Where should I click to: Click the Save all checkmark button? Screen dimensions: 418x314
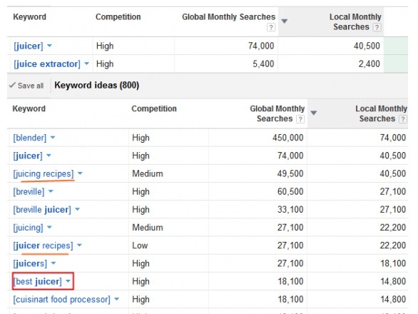pyautogui.click(x=26, y=86)
